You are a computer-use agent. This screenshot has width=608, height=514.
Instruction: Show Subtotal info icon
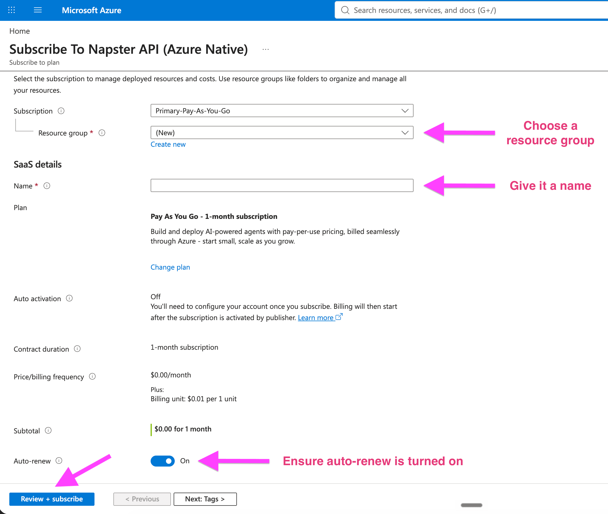(x=48, y=430)
